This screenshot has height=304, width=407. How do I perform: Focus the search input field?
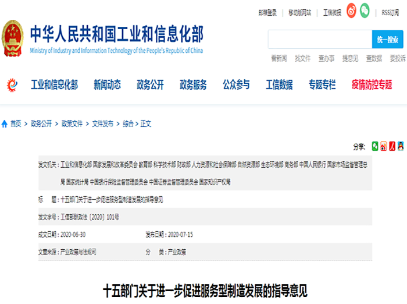pos(319,39)
